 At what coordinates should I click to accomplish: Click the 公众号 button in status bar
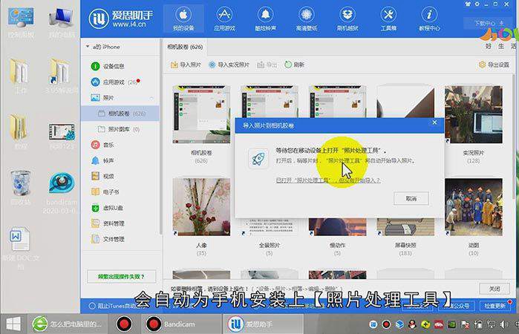(x=456, y=306)
